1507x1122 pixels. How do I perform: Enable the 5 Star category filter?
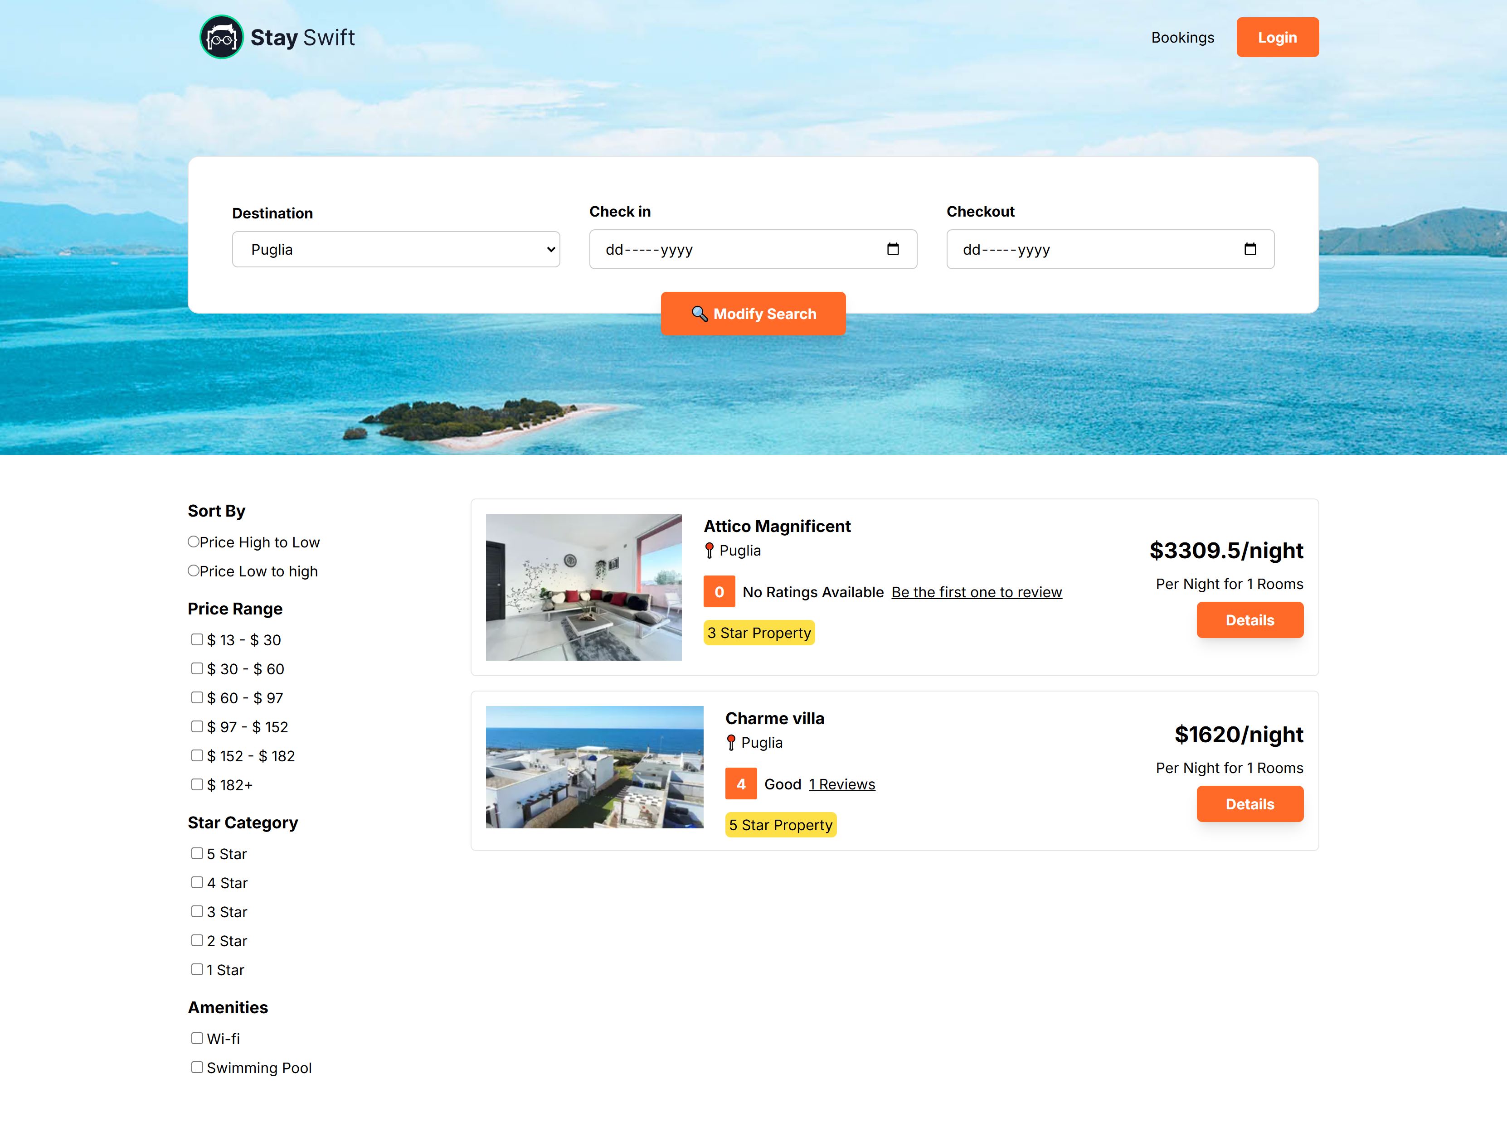point(197,853)
